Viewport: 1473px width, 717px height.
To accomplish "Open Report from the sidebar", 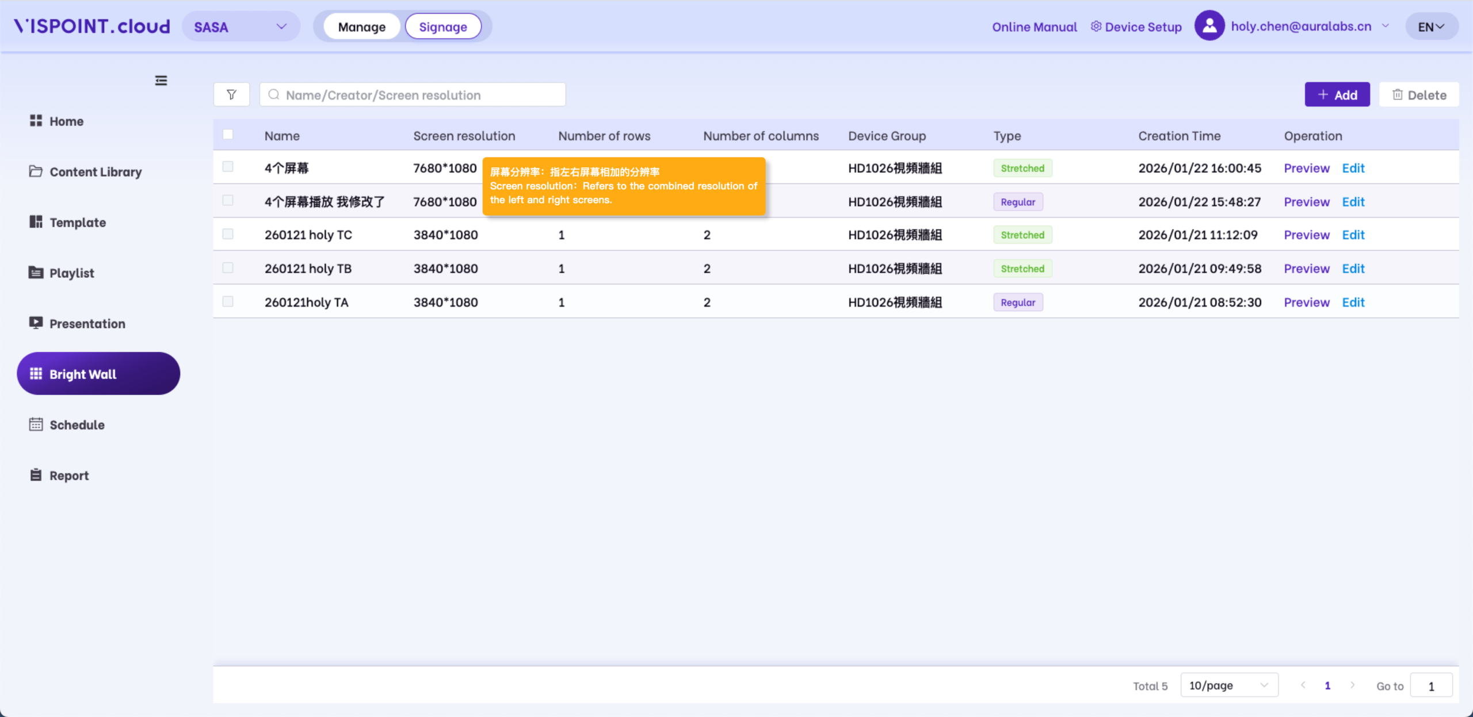I will tap(68, 476).
